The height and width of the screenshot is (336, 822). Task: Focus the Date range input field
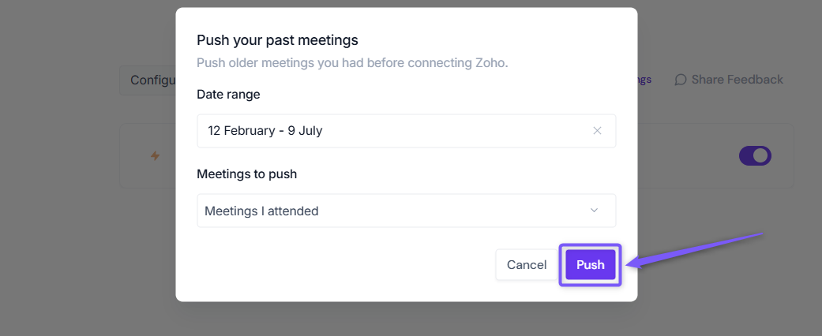407,131
